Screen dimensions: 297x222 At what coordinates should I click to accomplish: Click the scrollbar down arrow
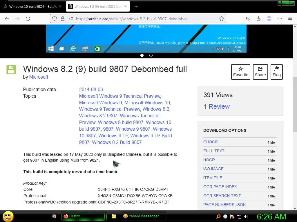295,208
